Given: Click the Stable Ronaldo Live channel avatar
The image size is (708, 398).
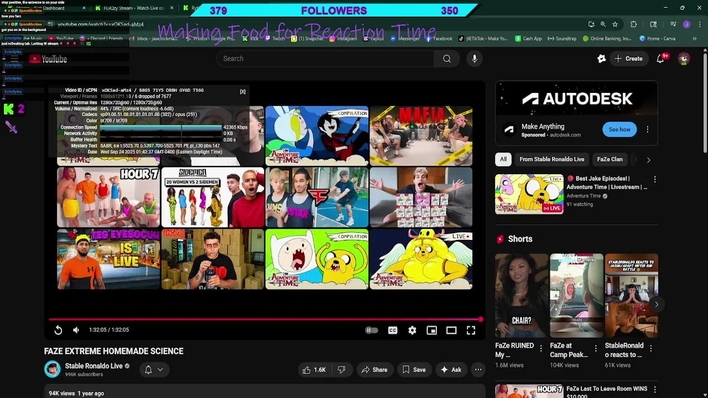Looking at the screenshot, I should pos(53,369).
